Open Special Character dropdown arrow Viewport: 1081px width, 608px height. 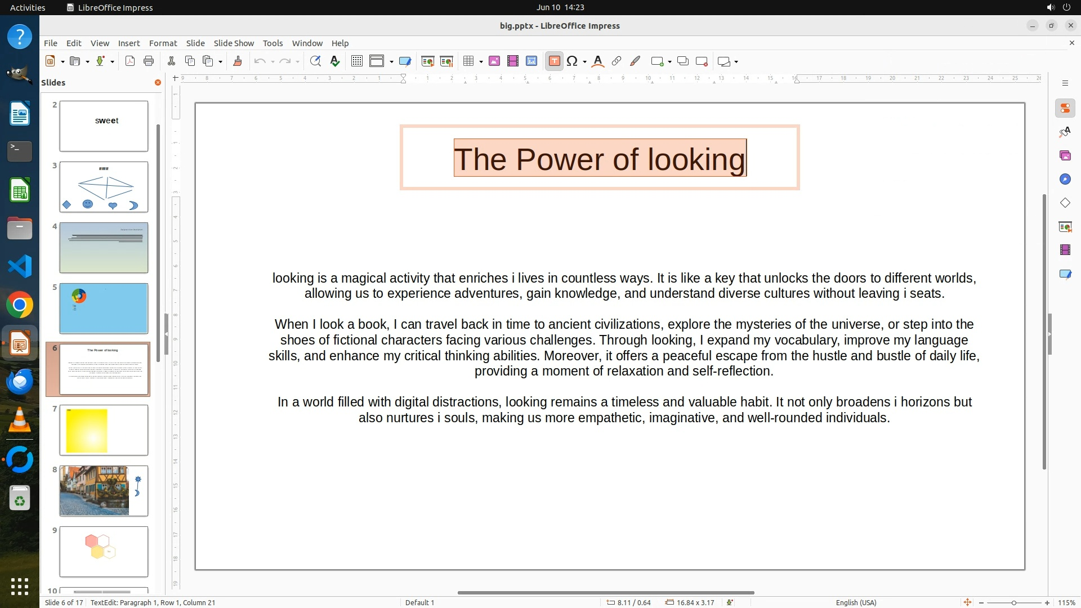pos(585,61)
